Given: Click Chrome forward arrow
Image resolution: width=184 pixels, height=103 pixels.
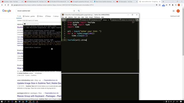Looking at the screenshot, I should point(5,5).
